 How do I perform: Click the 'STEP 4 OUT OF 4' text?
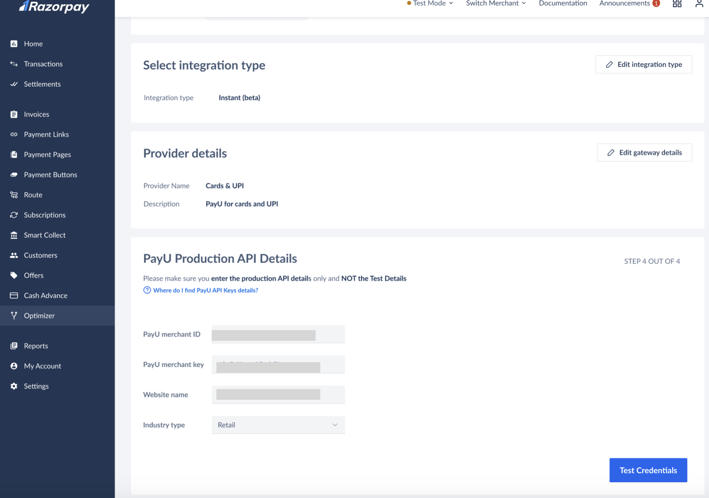[x=652, y=261]
